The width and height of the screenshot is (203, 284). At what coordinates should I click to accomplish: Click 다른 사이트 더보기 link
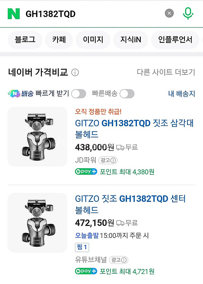click(x=166, y=72)
